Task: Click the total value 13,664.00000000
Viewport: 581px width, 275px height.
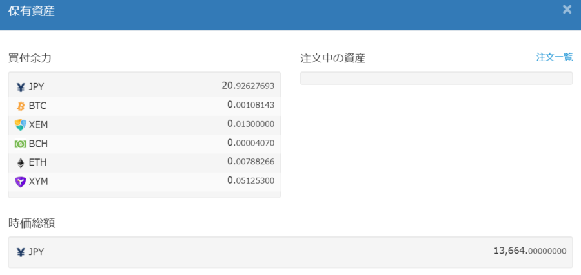Action: coord(529,251)
